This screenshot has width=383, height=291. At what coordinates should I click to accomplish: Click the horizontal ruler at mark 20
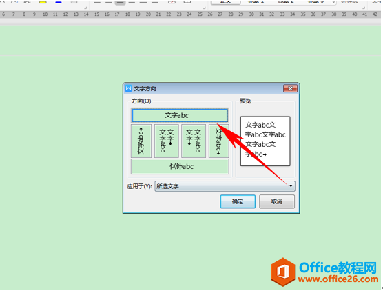tap(148, 14)
